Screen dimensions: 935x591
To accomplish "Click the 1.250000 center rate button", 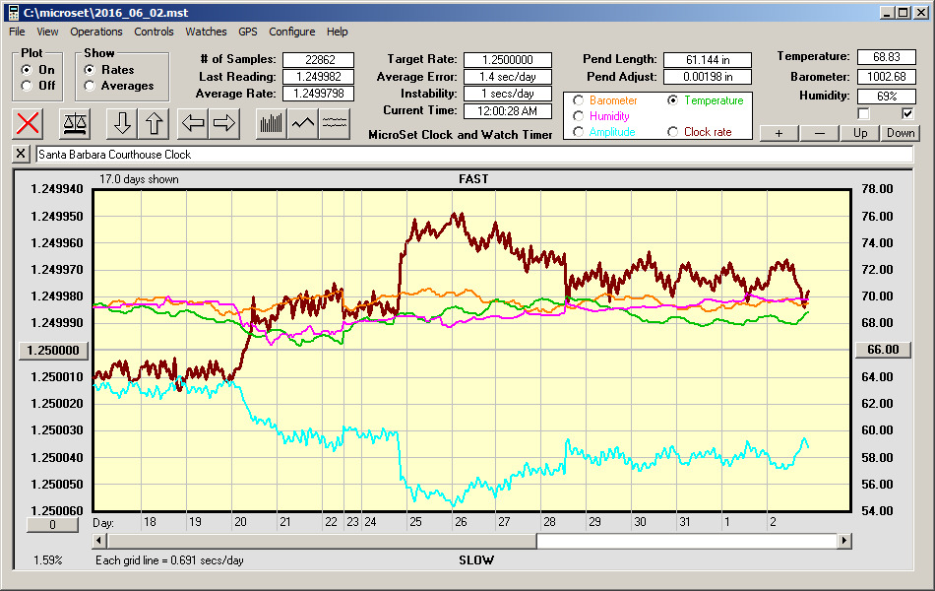I will [x=54, y=350].
